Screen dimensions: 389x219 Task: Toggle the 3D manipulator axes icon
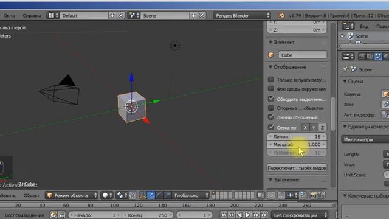143,195
